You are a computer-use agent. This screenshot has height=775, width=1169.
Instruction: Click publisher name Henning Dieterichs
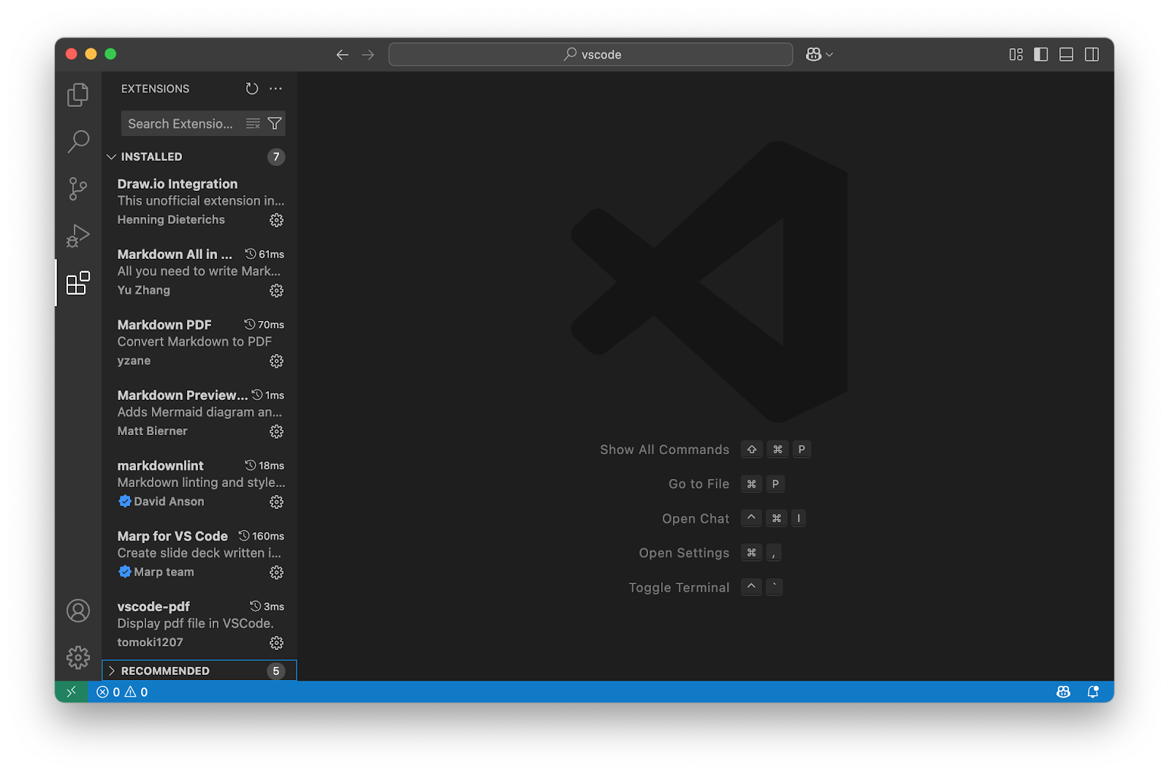pyautogui.click(x=171, y=219)
